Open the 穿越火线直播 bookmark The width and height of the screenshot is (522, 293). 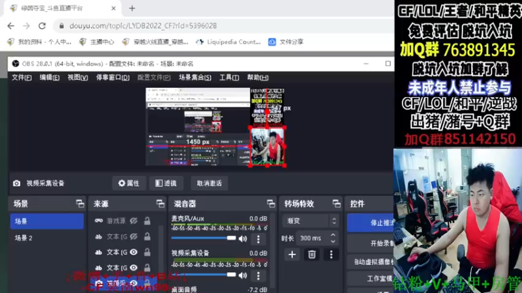[x=155, y=42]
